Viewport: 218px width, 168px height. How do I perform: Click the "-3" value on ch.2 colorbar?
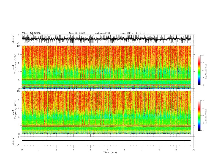(203, 101)
